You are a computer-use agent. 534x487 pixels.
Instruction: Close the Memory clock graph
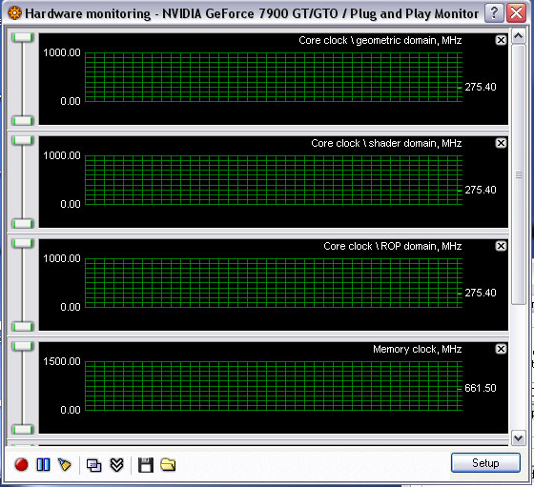501,349
